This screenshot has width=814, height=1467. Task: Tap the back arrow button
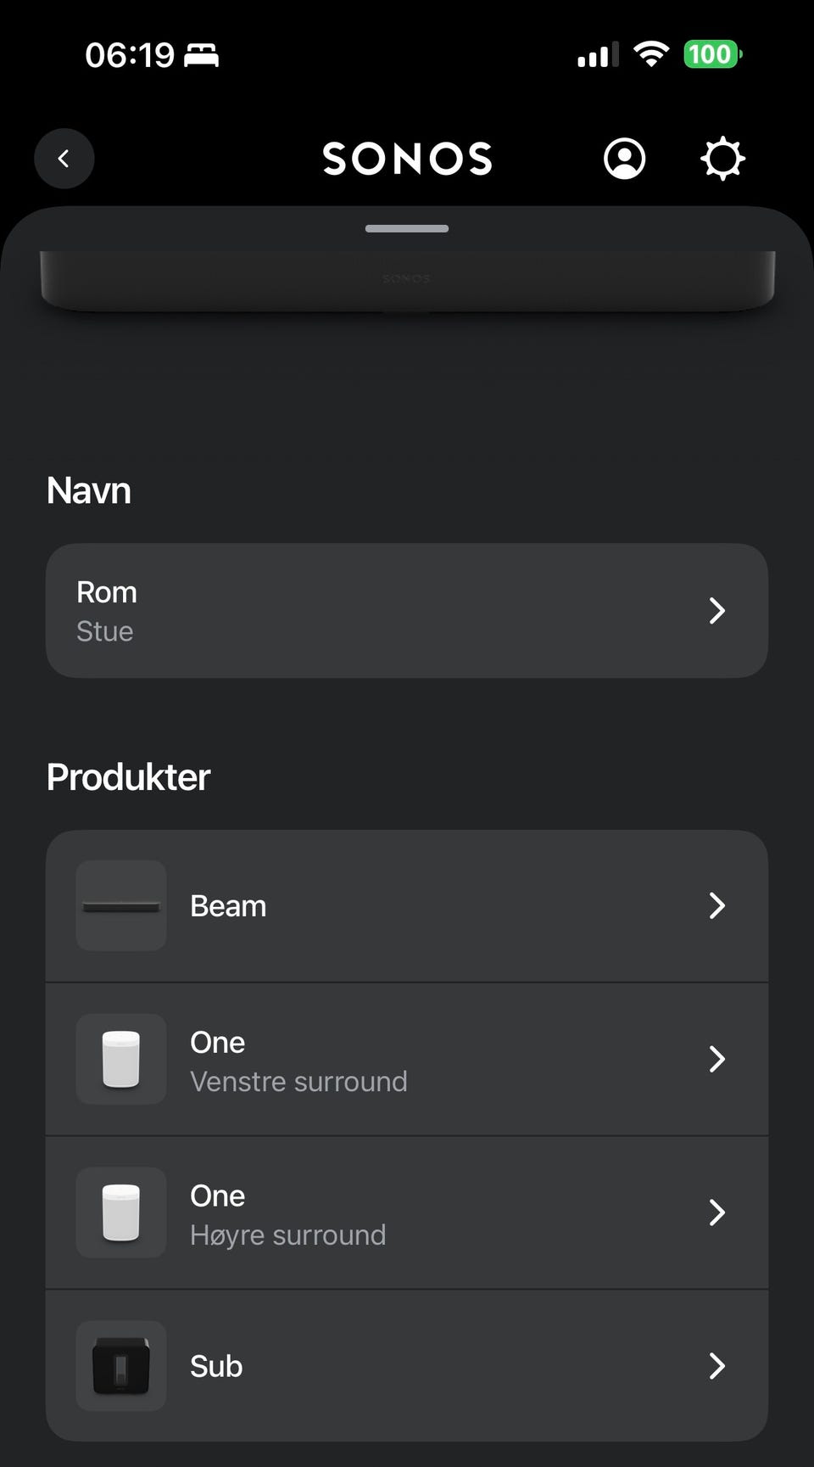64,159
